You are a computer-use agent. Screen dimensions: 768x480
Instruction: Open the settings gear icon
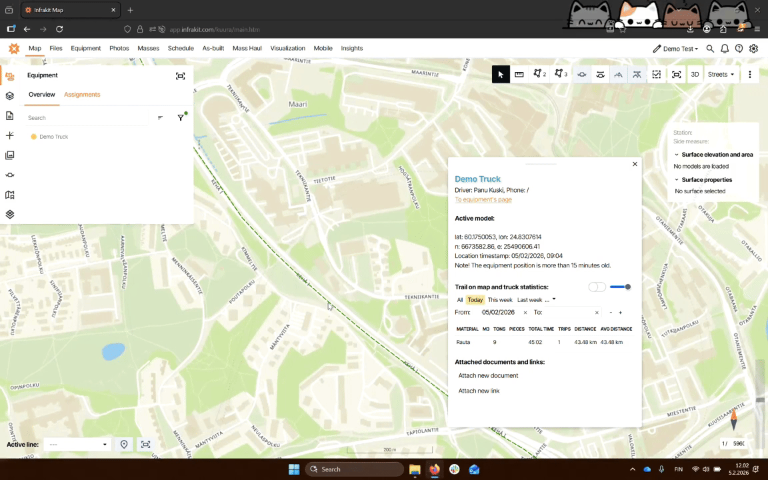click(753, 49)
